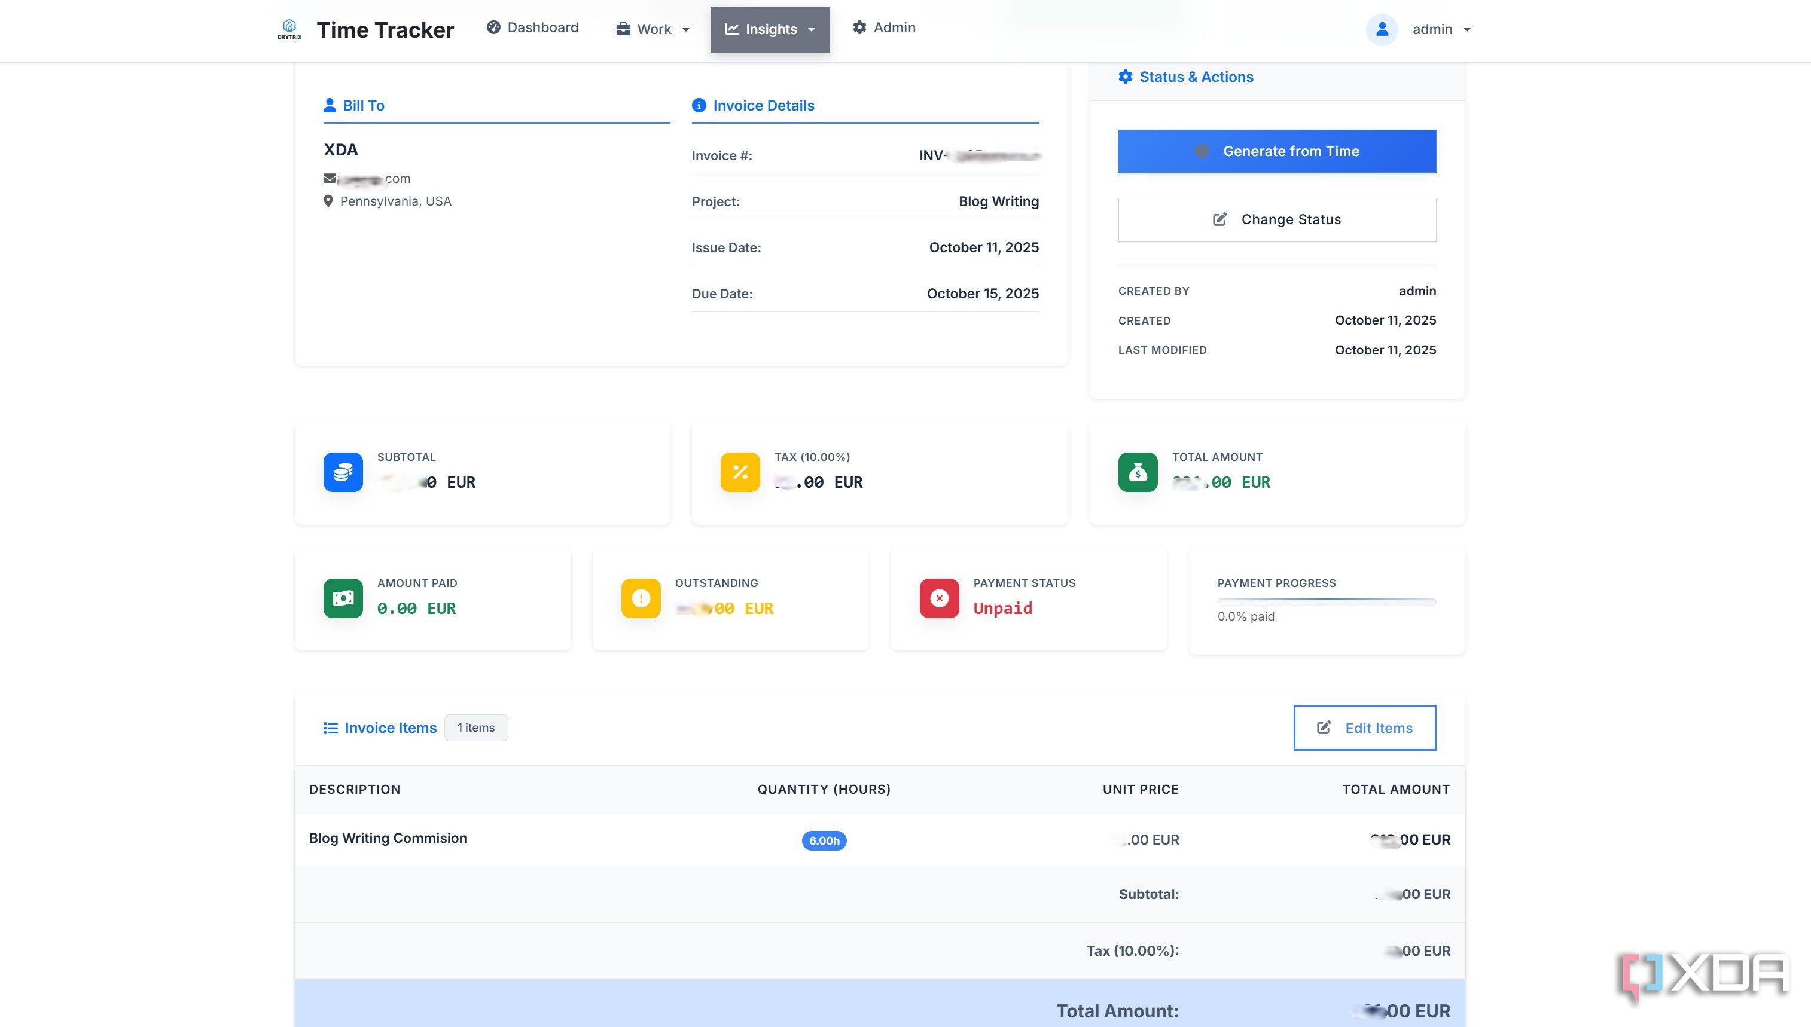Click the clock icon in Generate from Time

pyautogui.click(x=1202, y=151)
